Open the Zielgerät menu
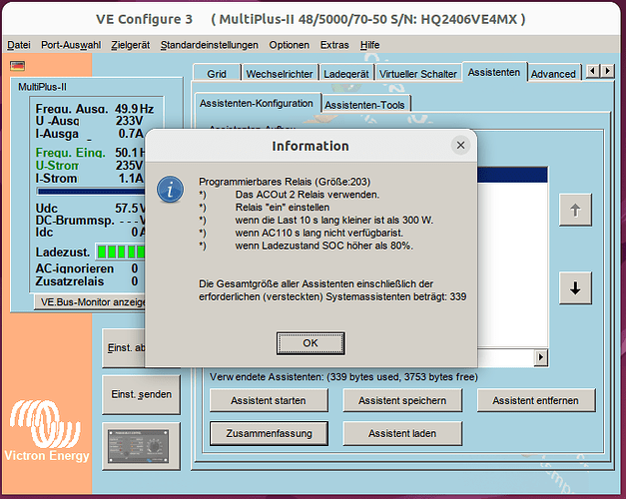Screen dimensions: 626x499 131,45
